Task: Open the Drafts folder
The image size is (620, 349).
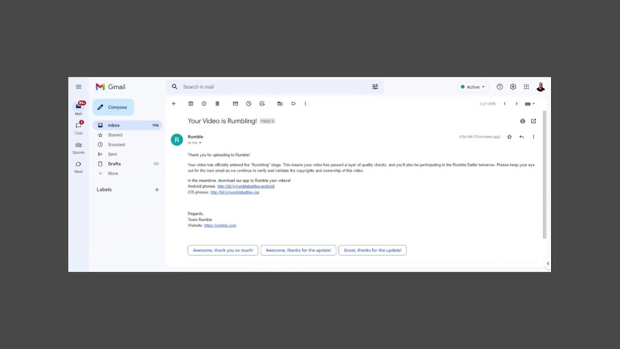Action: pos(127,164)
